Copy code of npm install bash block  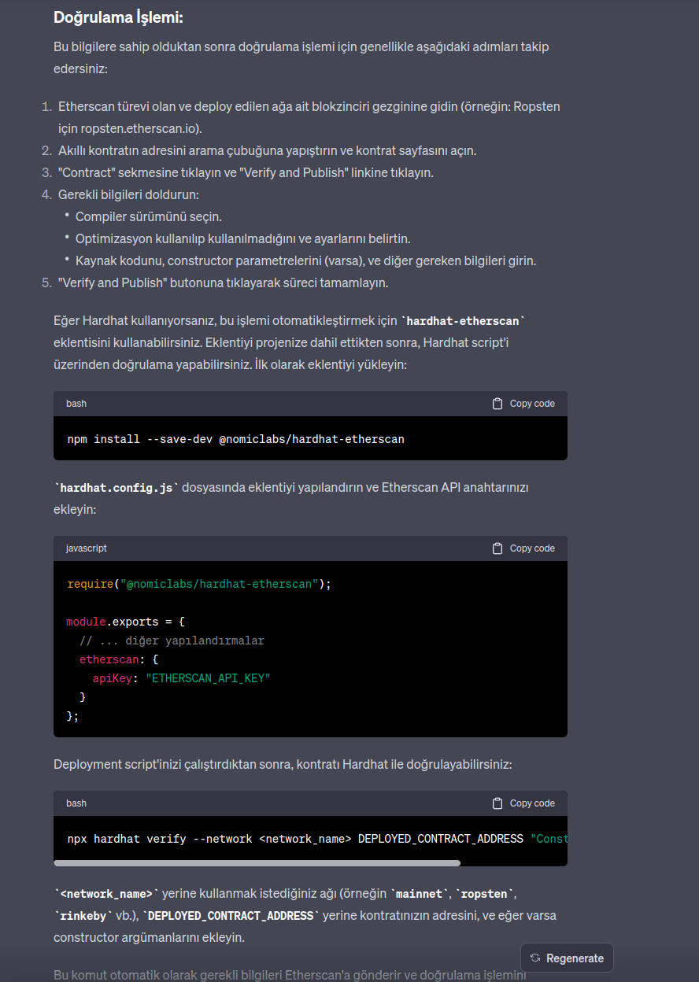(523, 404)
